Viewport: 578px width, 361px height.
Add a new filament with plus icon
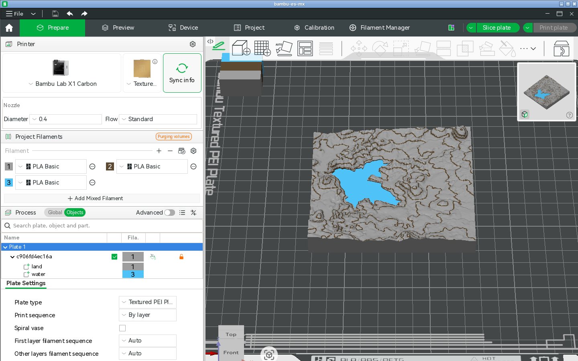tap(159, 151)
